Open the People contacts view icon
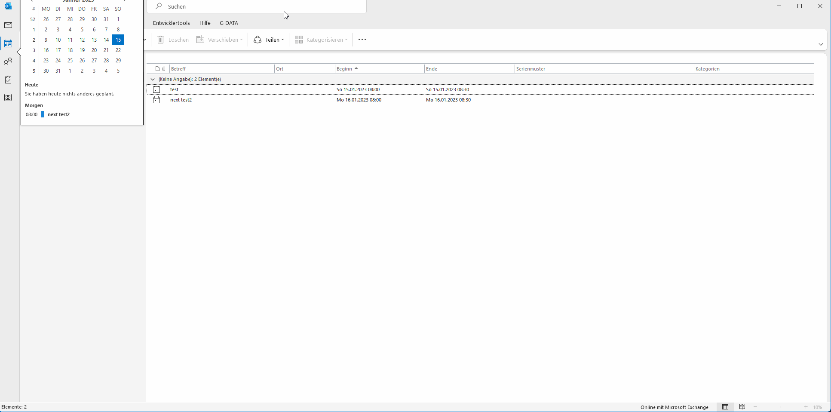 pos(8,62)
